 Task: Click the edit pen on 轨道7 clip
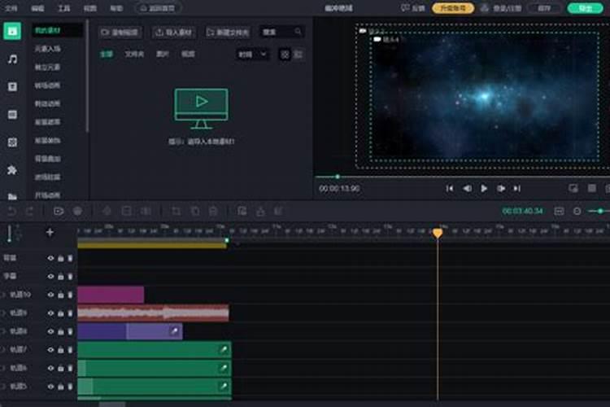[224, 349]
